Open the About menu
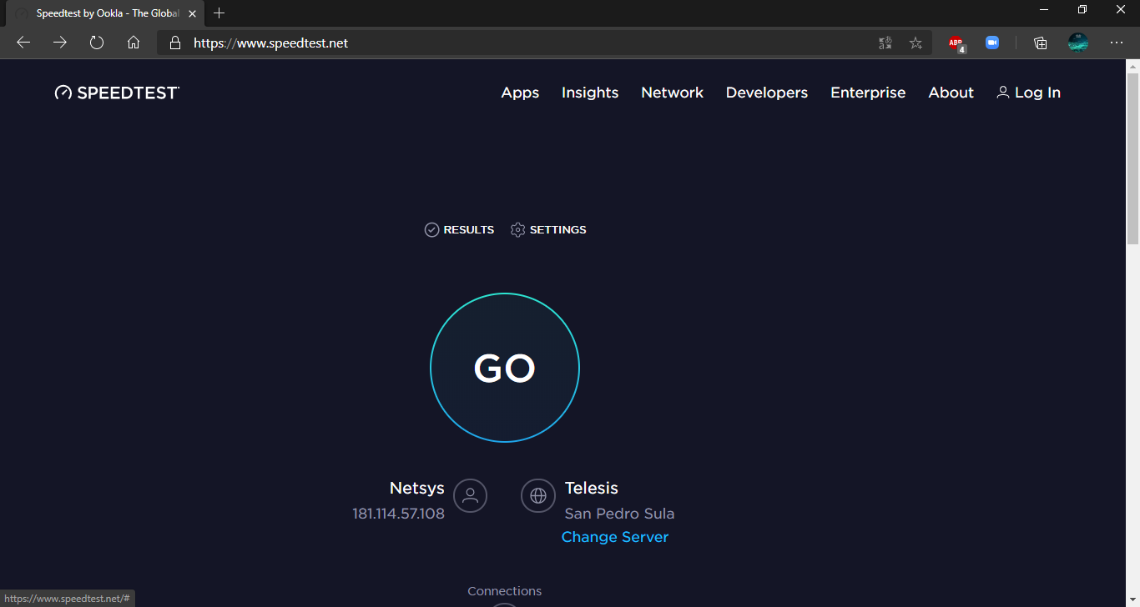Screen dimensions: 1140x607 click(x=951, y=93)
